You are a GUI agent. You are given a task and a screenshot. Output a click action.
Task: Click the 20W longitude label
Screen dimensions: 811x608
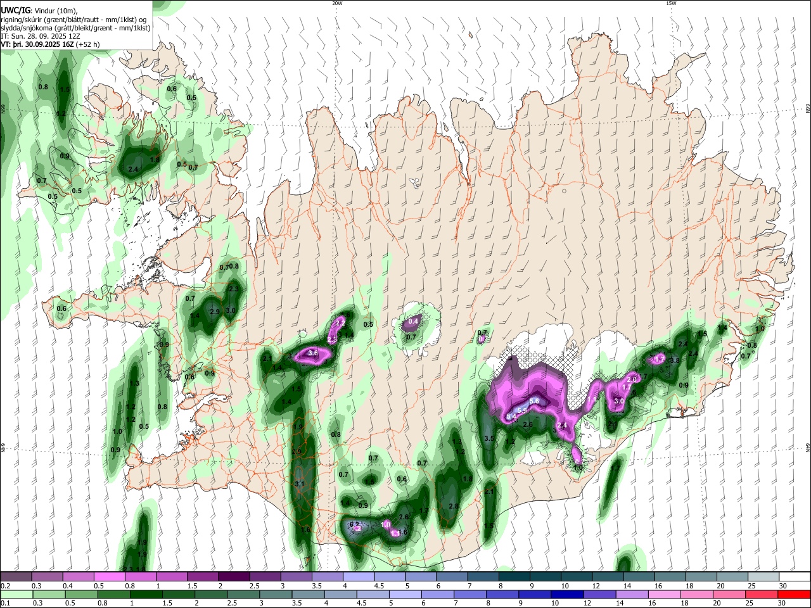338,3
